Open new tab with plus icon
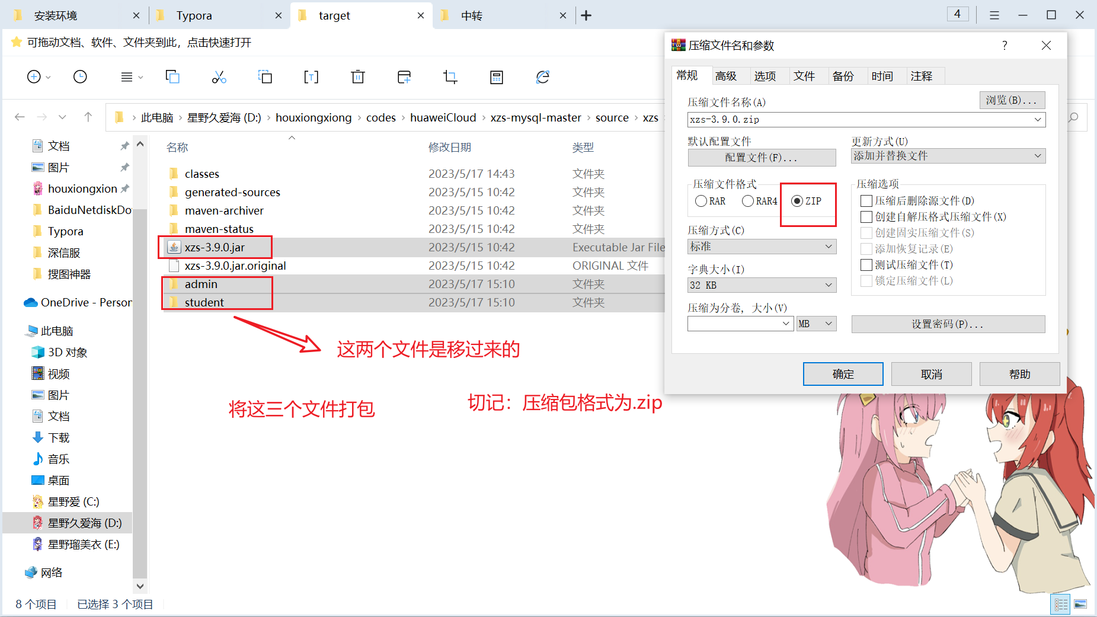Screen dimensions: 1097x617 (586, 15)
